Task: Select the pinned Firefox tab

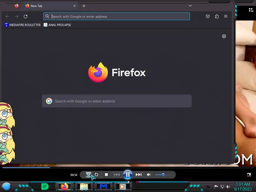Action: 16,6
